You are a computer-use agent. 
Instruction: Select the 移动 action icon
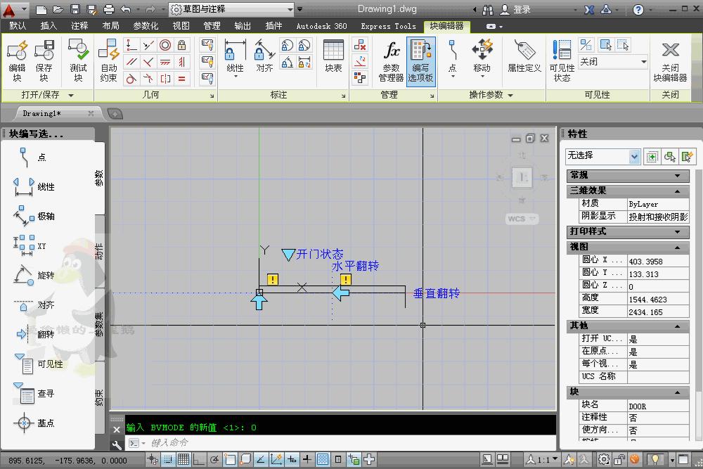coord(482,56)
